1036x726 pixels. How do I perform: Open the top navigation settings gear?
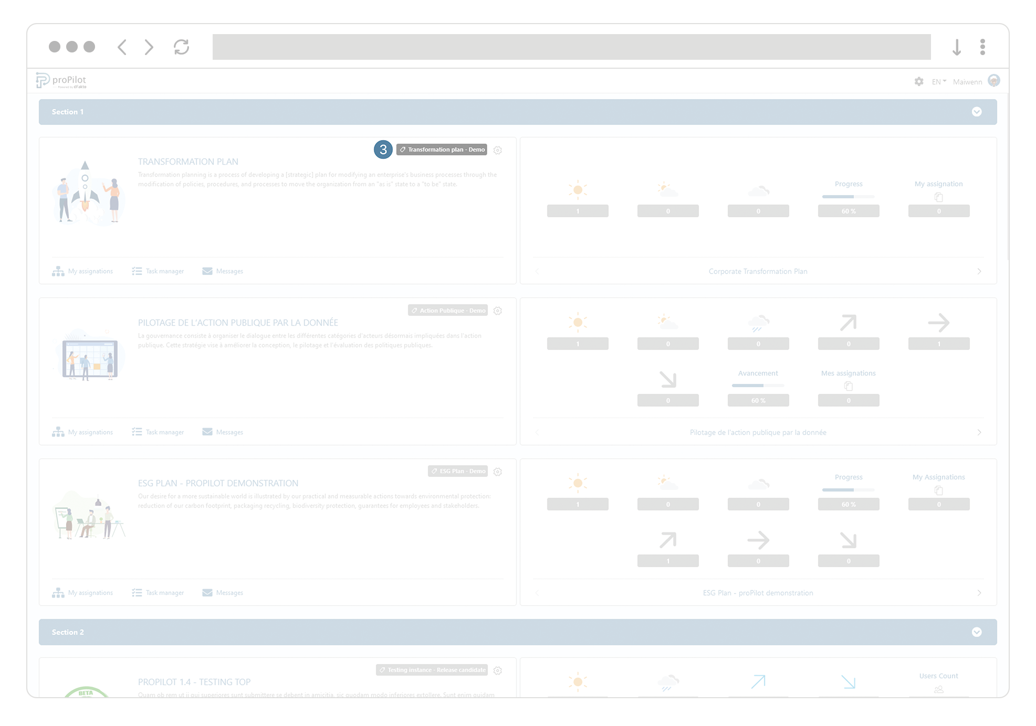(x=919, y=82)
